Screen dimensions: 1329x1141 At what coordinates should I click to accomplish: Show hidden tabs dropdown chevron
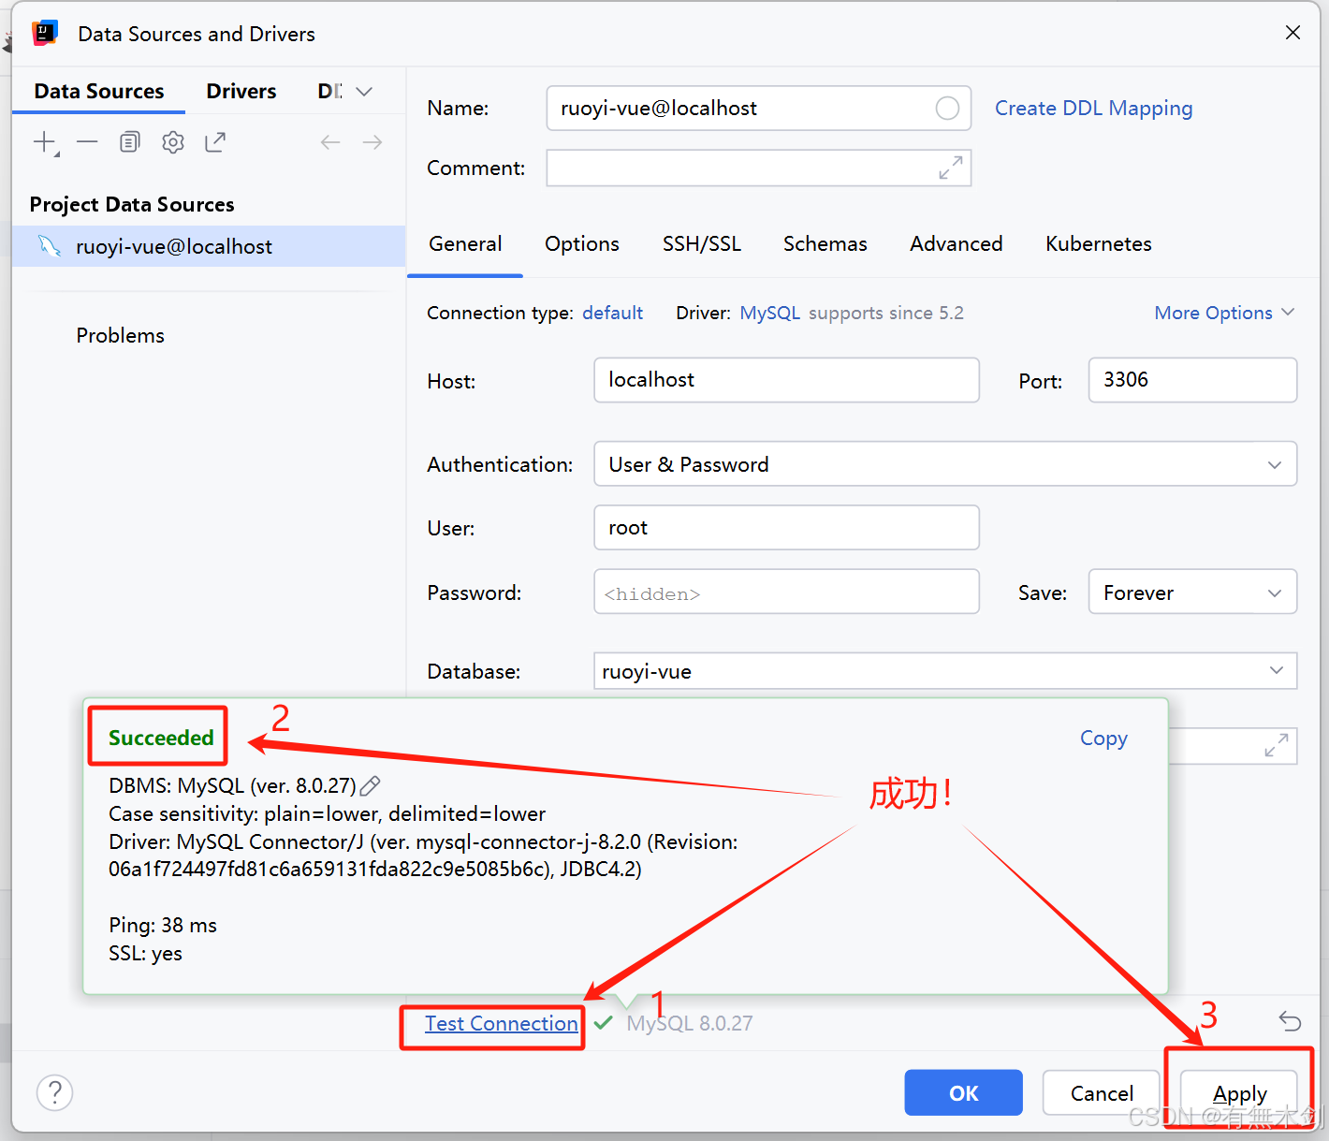coord(364,91)
